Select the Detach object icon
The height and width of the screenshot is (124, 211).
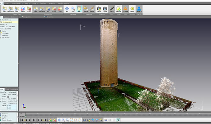(x=23, y=9)
